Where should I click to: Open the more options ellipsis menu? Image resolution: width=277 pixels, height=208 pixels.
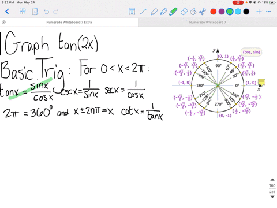[268, 12]
